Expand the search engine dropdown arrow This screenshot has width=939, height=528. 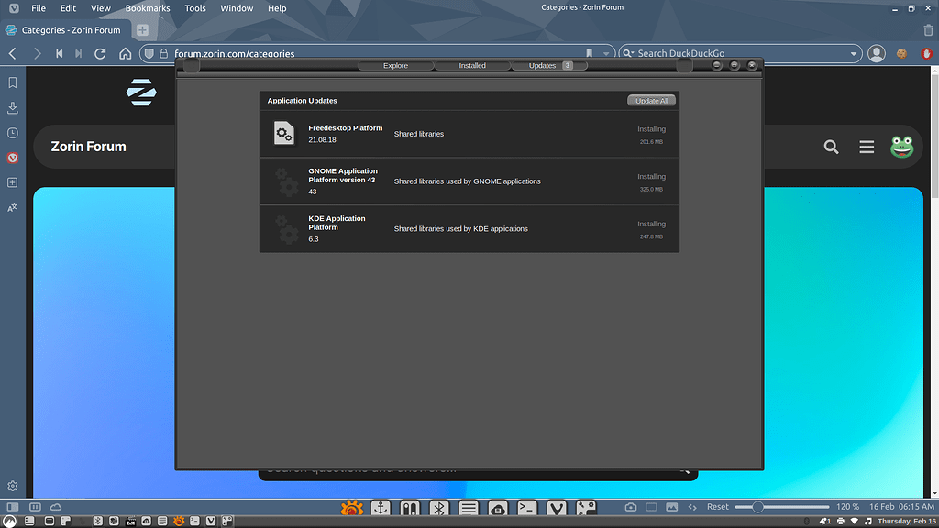tap(854, 54)
